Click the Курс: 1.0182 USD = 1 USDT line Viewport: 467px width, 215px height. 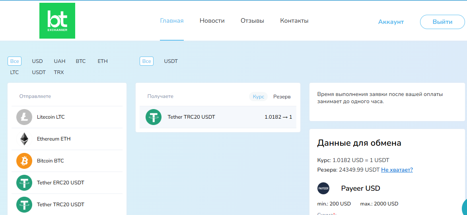tap(353, 160)
